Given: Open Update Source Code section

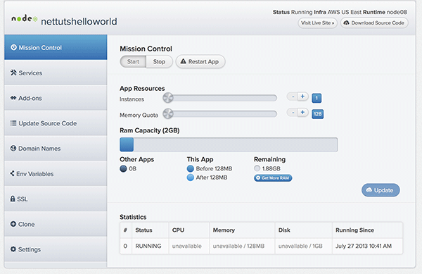Looking at the screenshot, I should click(x=56, y=123).
